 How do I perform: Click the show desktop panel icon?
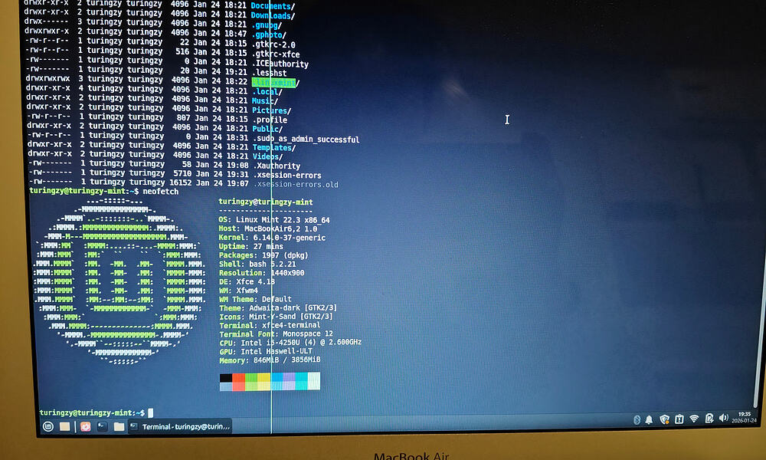[x=64, y=427]
